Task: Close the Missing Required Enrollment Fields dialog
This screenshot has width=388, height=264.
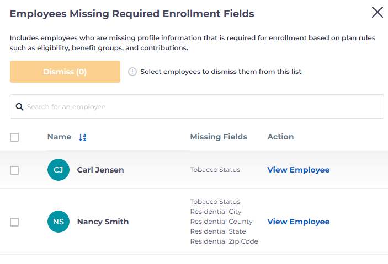Action: [x=378, y=12]
